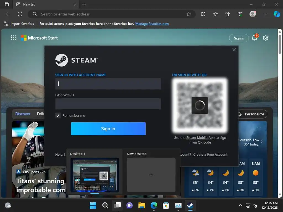
Task: Click Microsoft Start Sign in button
Action: (x=239, y=38)
